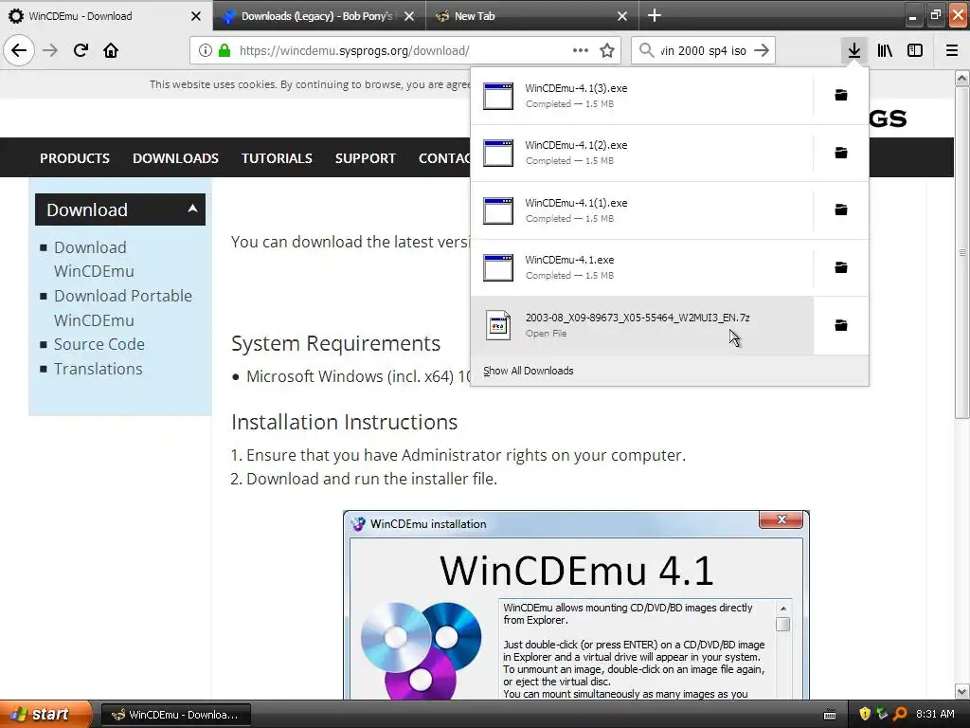Click the keyboard icon in the taskbar

point(830,715)
